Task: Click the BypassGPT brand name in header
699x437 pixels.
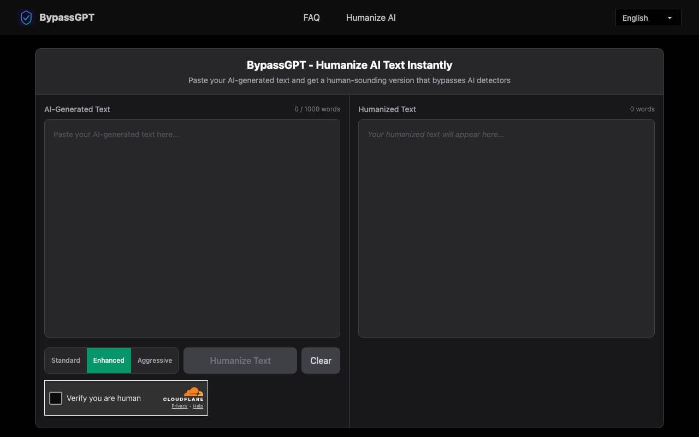Action: [x=67, y=17]
